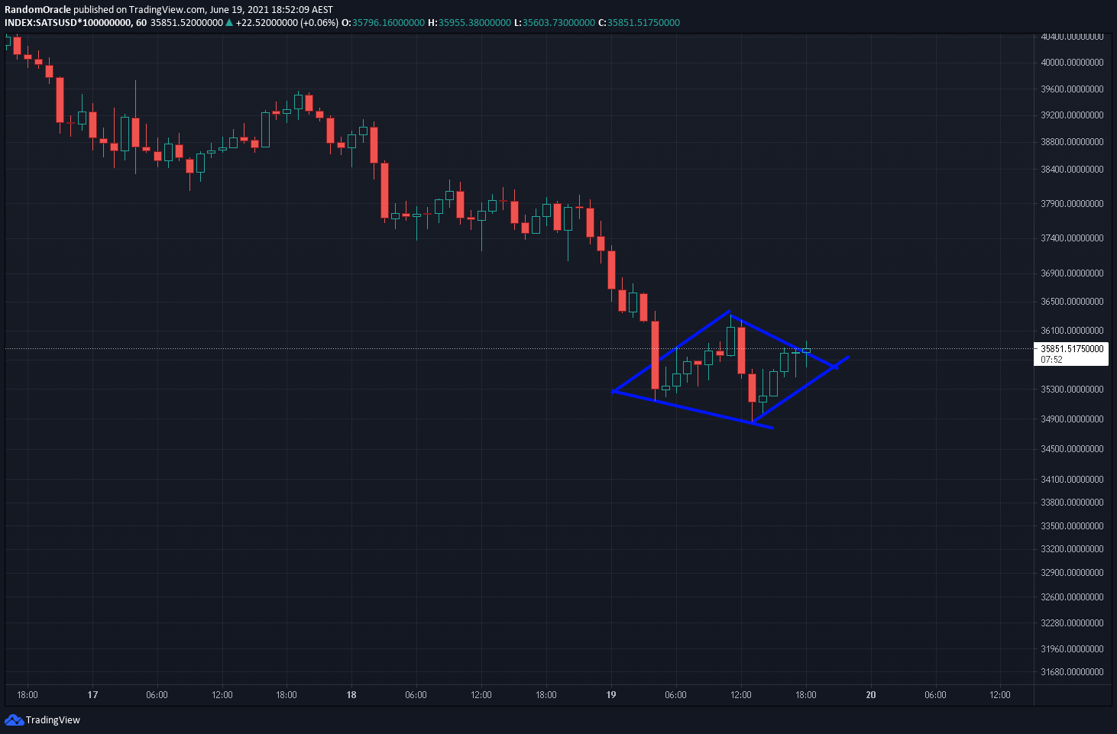Click the date 17 on time axis
Image resolution: width=1117 pixels, height=734 pixels.
(92, 695)
